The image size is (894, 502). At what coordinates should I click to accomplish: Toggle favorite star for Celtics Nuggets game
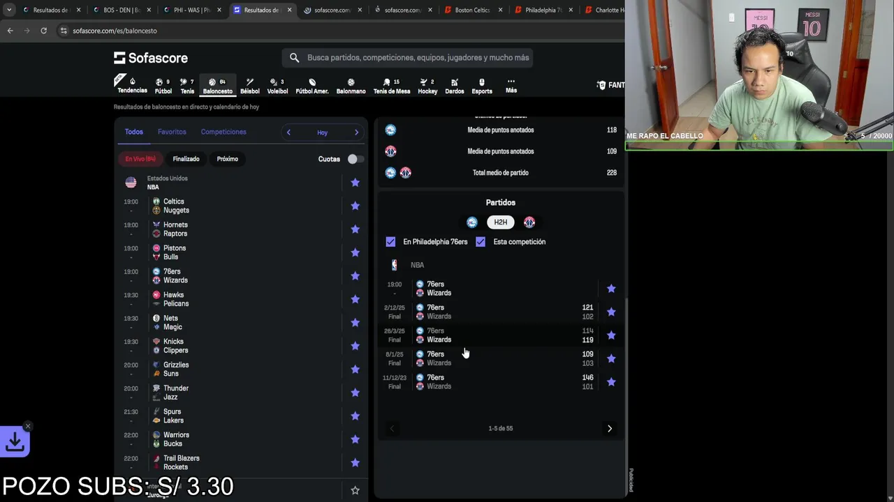point(355,206)
